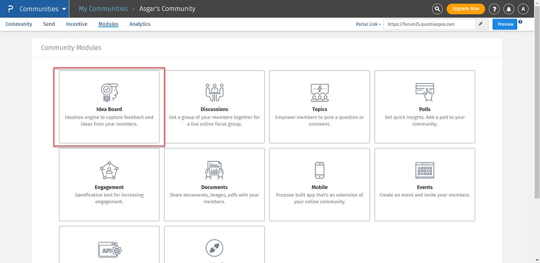This screenshot has height=263, width=540.
Task: Switch to the Incentive tab
Action: pos(76,25)
